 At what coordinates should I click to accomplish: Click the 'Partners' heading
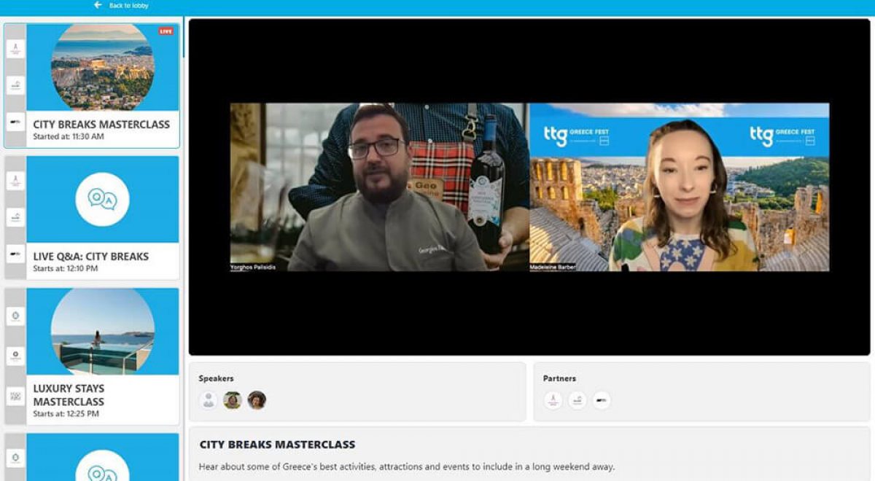click(559, 378)
